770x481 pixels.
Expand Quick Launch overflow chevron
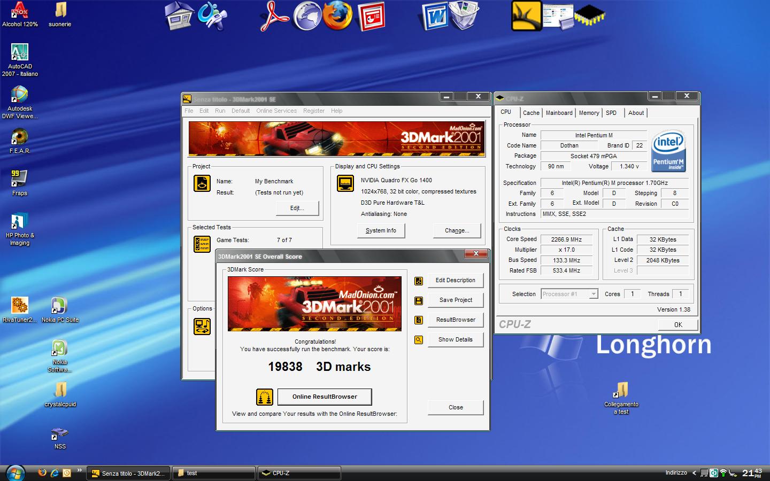pyautogui.click(x=79, y=470)
